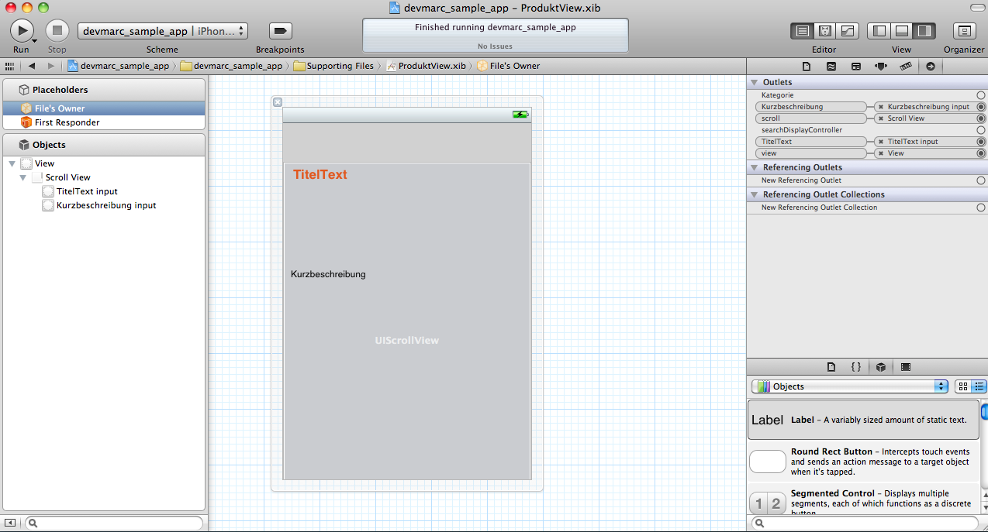Show the Code Snippet library
The width and height of the screenshot is (988, 532).
pyautogui.click(x=856, y=367)
